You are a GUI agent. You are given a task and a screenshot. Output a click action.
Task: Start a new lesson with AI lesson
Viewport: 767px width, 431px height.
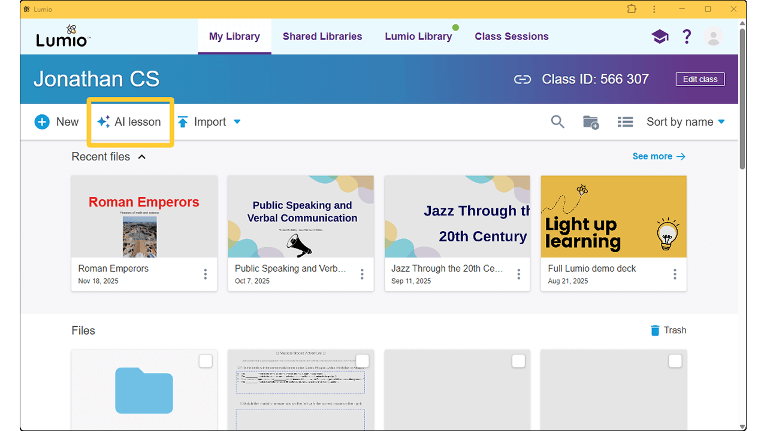click(129, 122)
